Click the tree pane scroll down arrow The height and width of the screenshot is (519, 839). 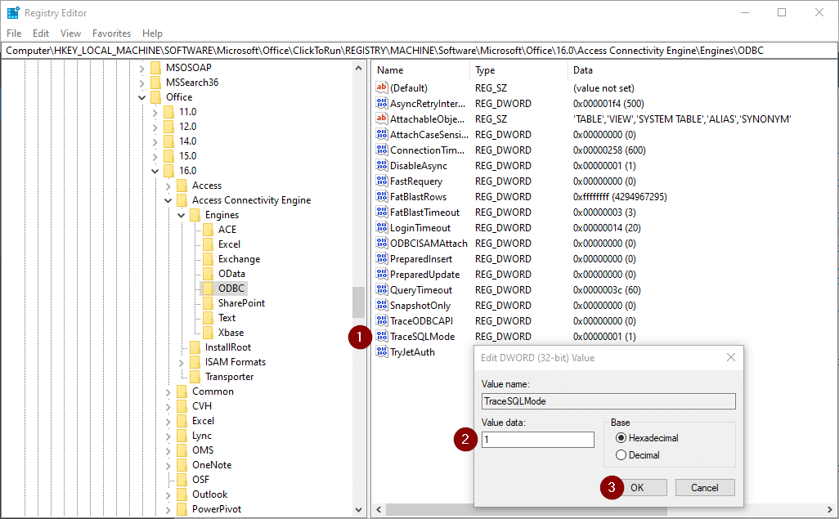tap(358, 510)
